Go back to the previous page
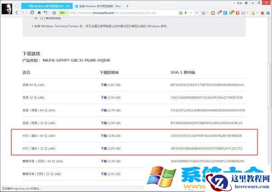 click(x=17, y=13)
